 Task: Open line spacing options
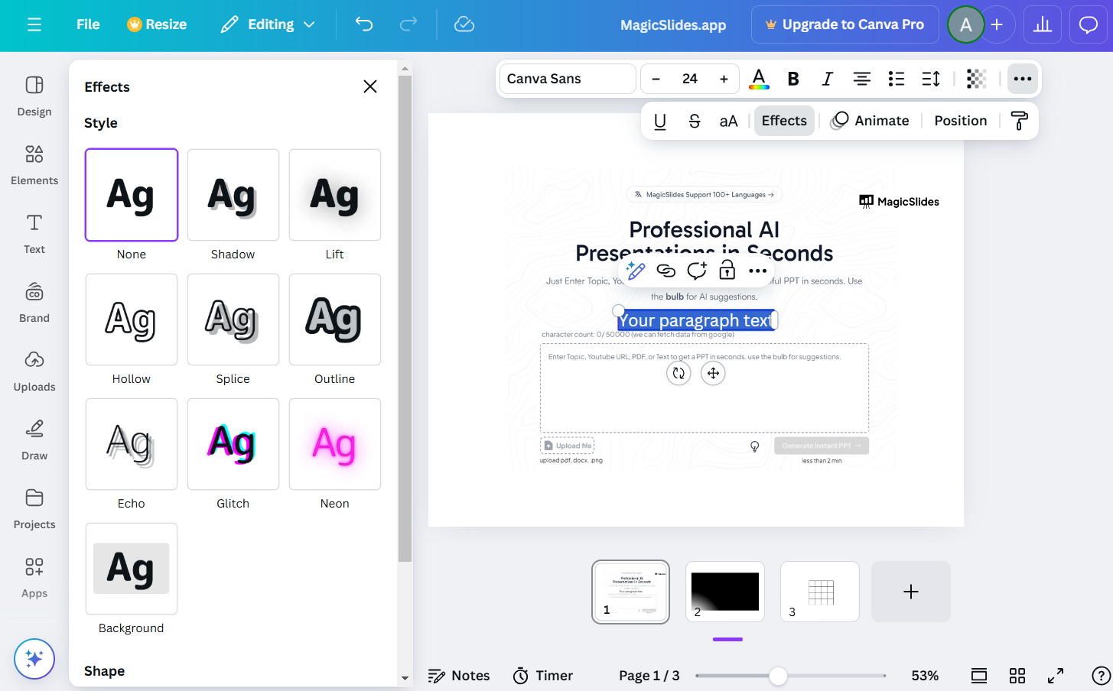931,79
